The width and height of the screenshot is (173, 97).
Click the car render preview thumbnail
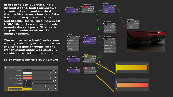pyautogui.click(x=146, y=42)
